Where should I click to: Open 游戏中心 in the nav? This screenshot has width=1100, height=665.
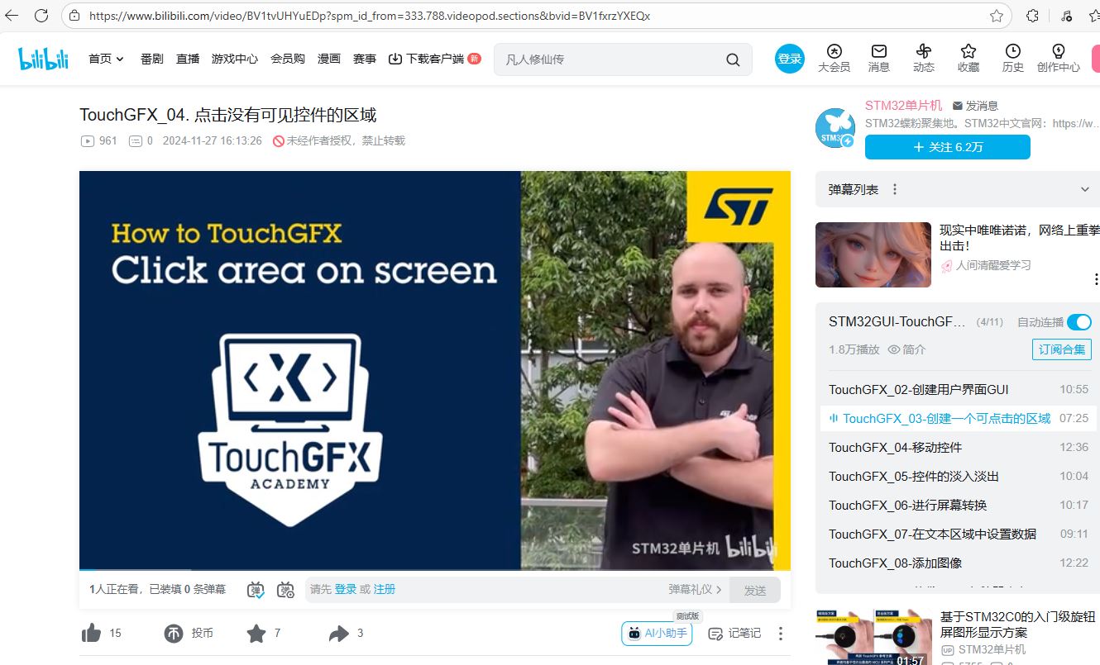[x=235, y=59]
